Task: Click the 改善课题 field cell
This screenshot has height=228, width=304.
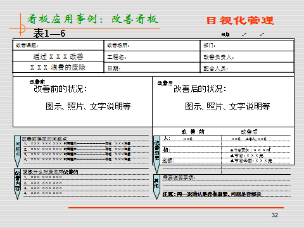Action: click(x=58, y=46)
